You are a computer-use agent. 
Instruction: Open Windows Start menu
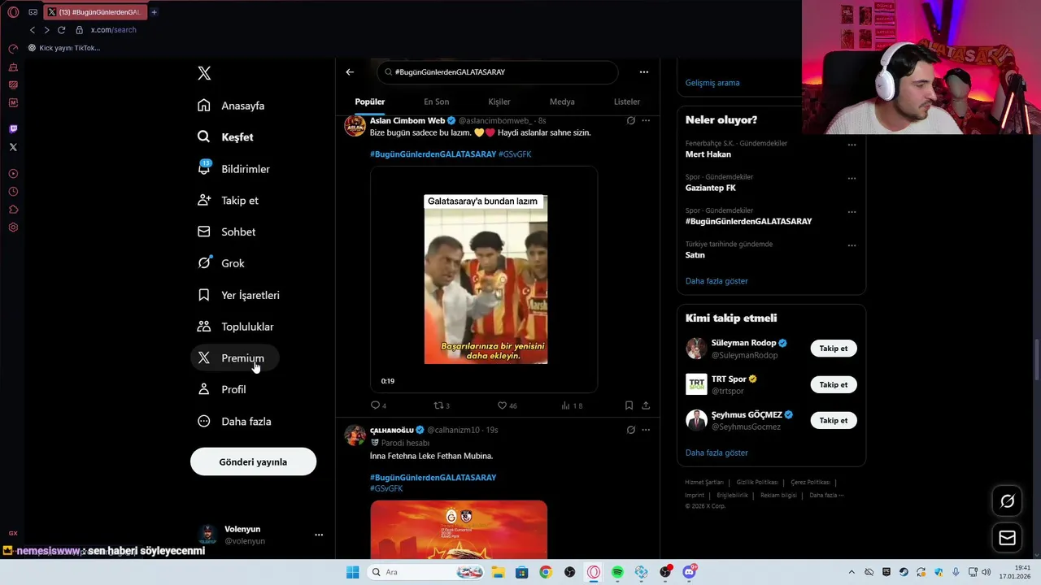pos(352,572)
